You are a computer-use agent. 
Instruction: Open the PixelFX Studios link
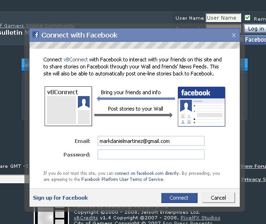pyautogui.click(x=200, y=218)
